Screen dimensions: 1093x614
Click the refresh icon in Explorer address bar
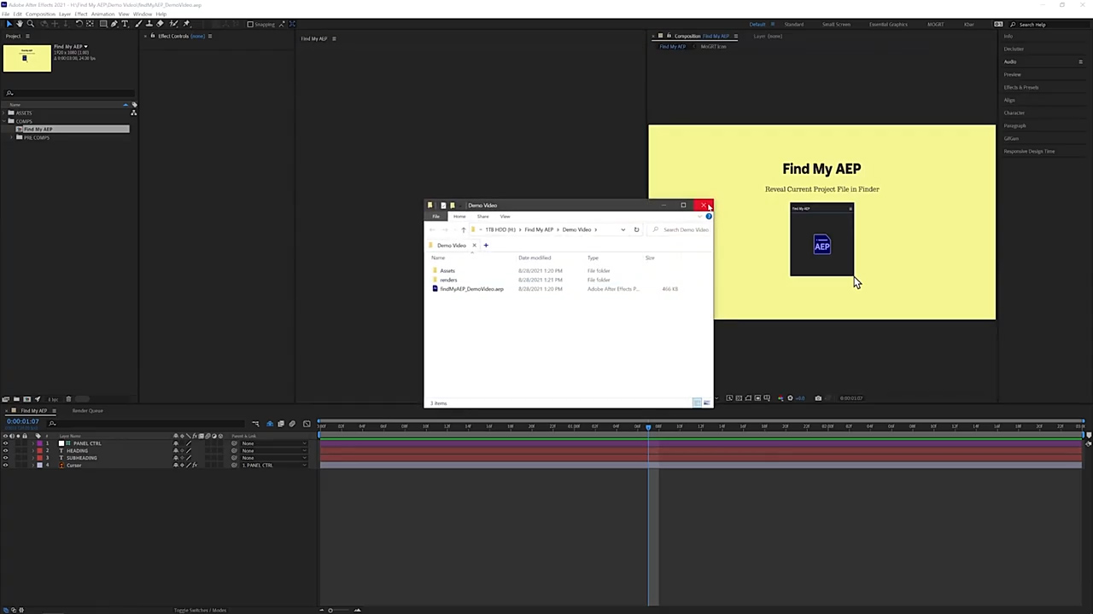coord(636,229)
